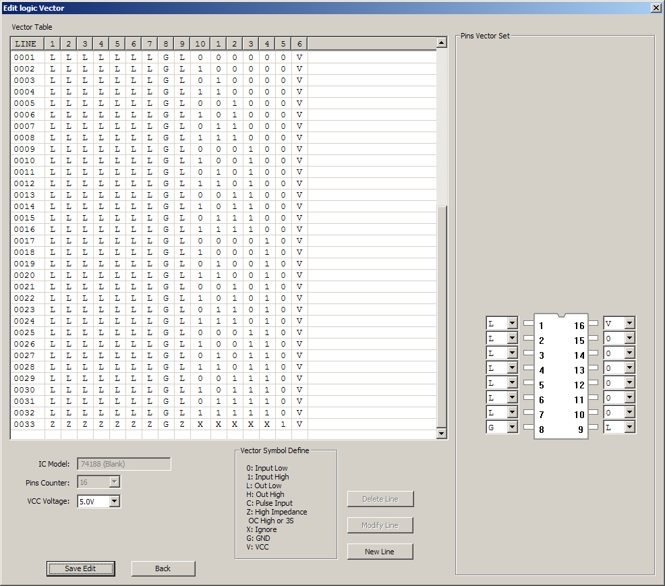Viewport: 665px width, 586px height.
Task: Click the Save Edit button
Action: (x=80, y=568)
